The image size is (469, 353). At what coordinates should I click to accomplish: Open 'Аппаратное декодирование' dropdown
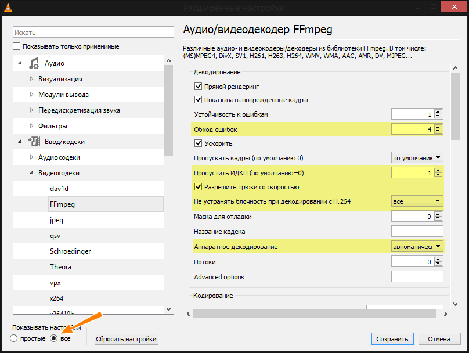click(417, 247)
